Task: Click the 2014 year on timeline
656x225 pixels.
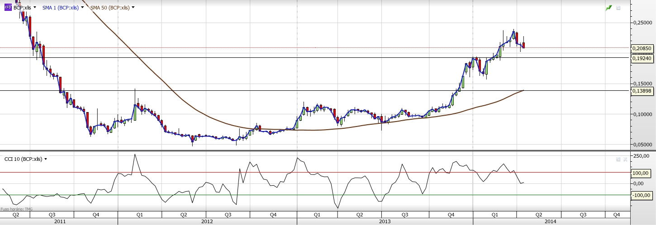Action: click(551, 222)
